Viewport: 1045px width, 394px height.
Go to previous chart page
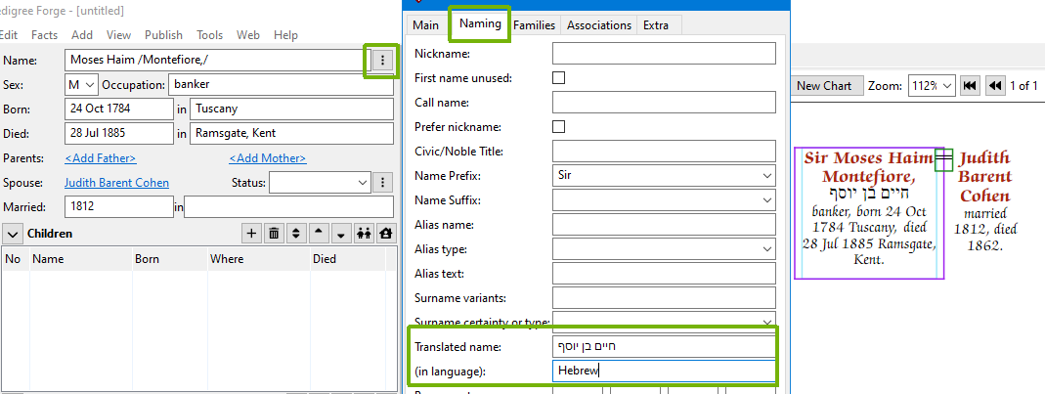tap(995, 86)
